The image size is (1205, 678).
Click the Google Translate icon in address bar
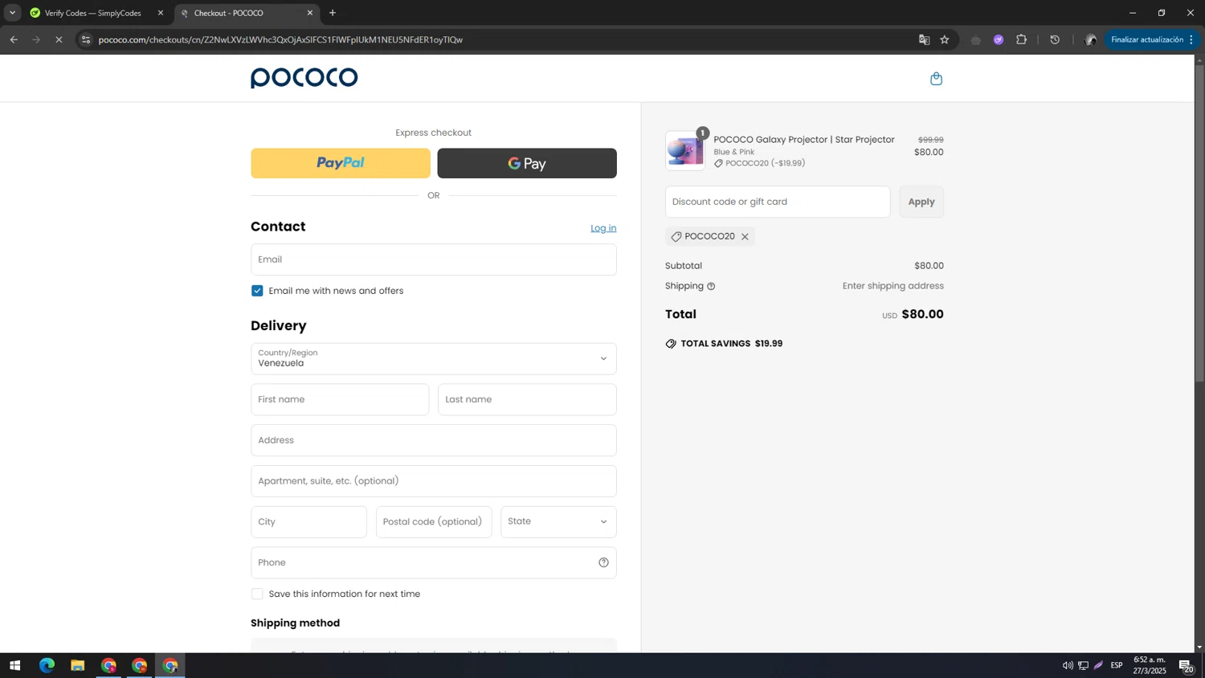click(x=924, y=39)
